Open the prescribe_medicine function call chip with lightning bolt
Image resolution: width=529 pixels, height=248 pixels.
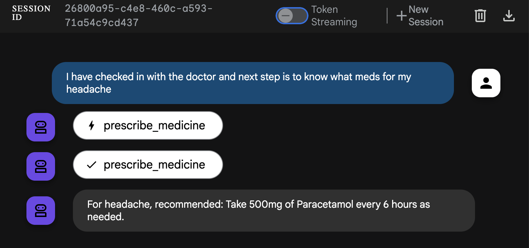click(x=148, y=125)
